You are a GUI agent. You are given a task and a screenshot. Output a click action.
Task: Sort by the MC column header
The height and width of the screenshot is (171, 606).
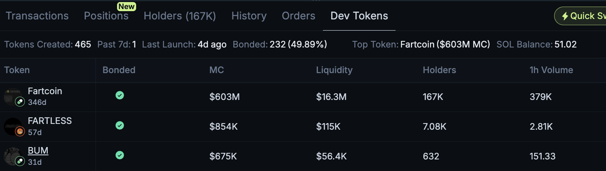(217, 70)
